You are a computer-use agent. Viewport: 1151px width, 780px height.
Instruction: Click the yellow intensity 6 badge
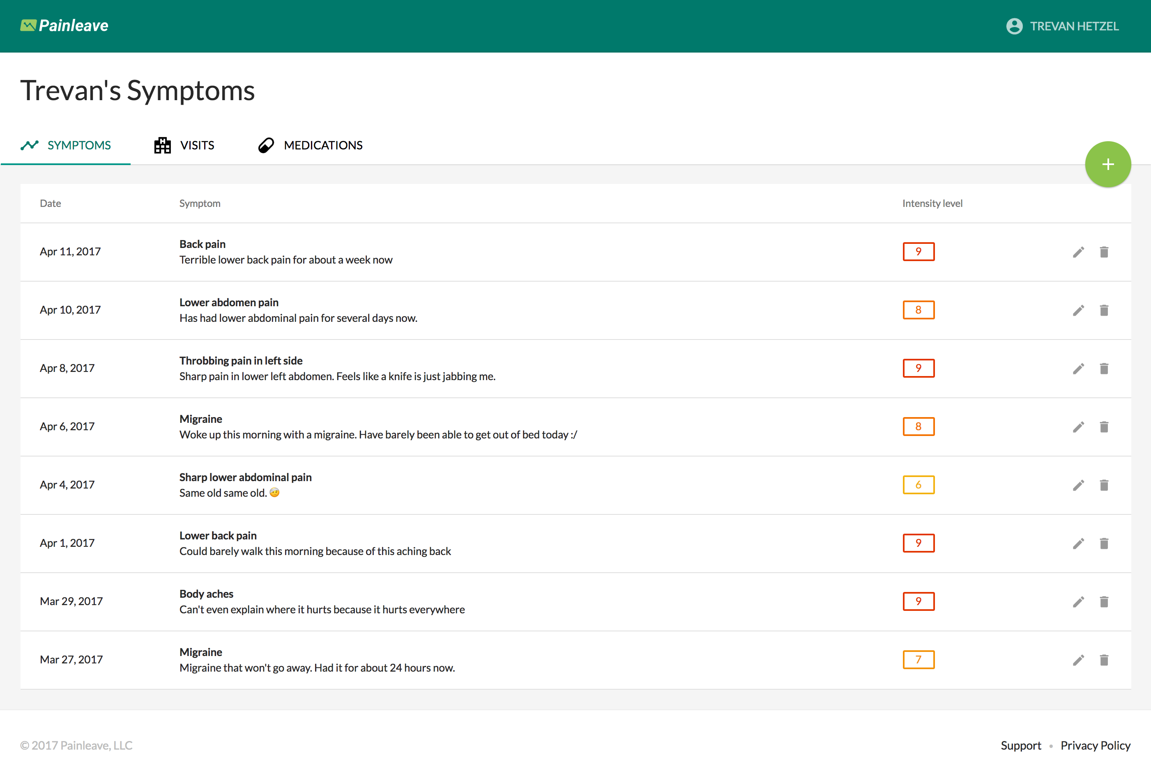click(x=918, y=485)
